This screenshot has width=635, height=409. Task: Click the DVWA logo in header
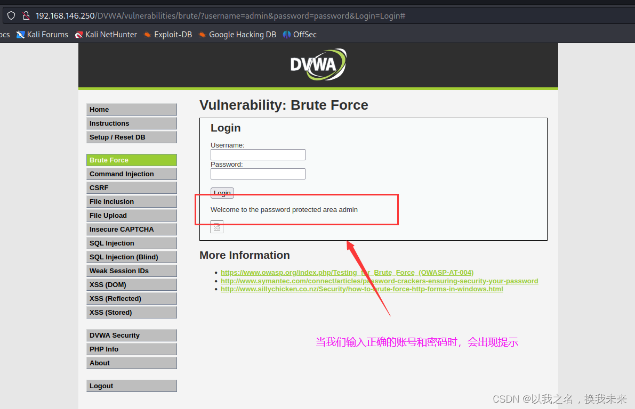click(318, 64)
